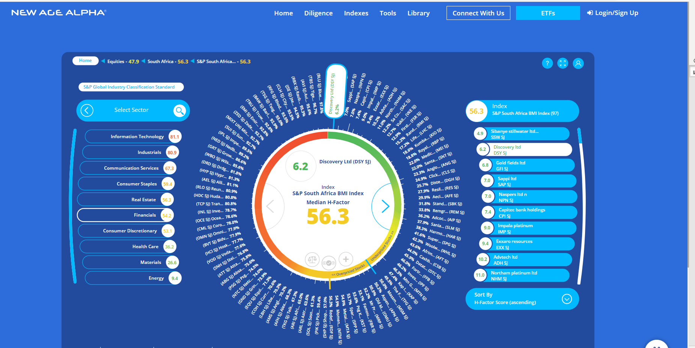Image resolution: width=695 pixels, height=348 pixels.
Task: Open the Indexes menu
Action: (x=356, y=13)
